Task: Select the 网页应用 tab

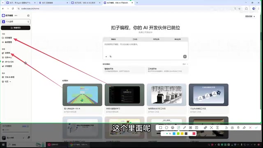Action: (156, 39)
